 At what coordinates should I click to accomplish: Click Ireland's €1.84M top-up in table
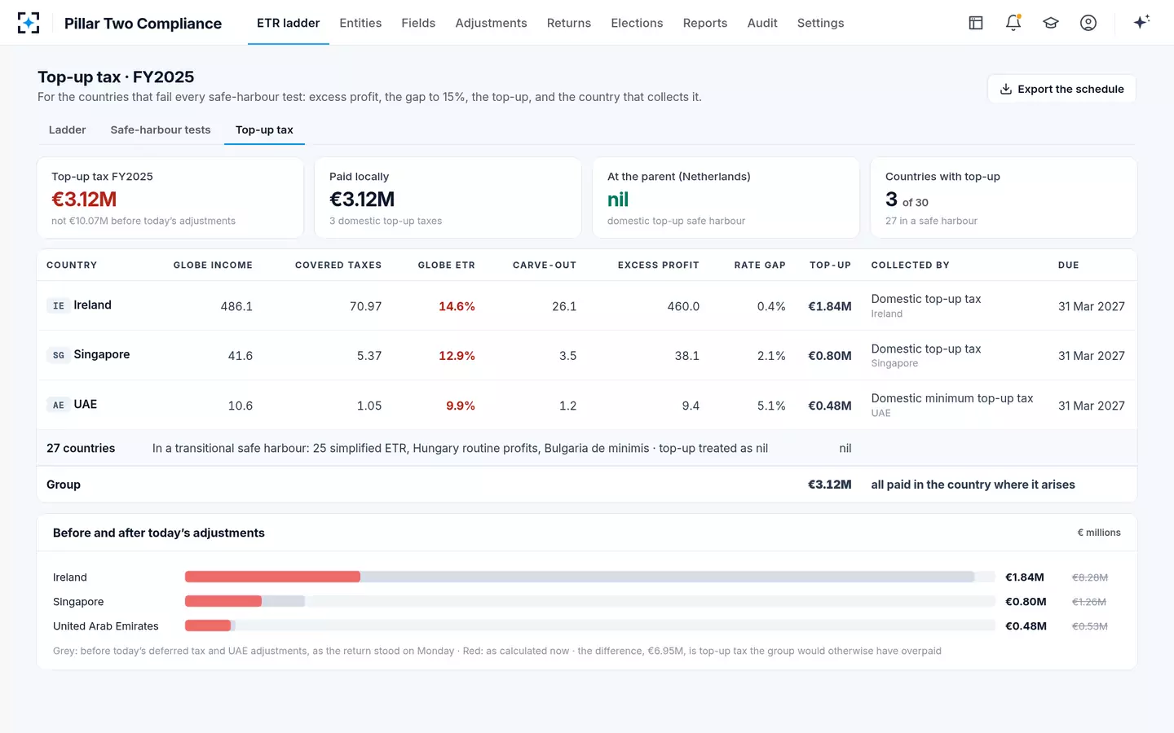pos(830,306)
